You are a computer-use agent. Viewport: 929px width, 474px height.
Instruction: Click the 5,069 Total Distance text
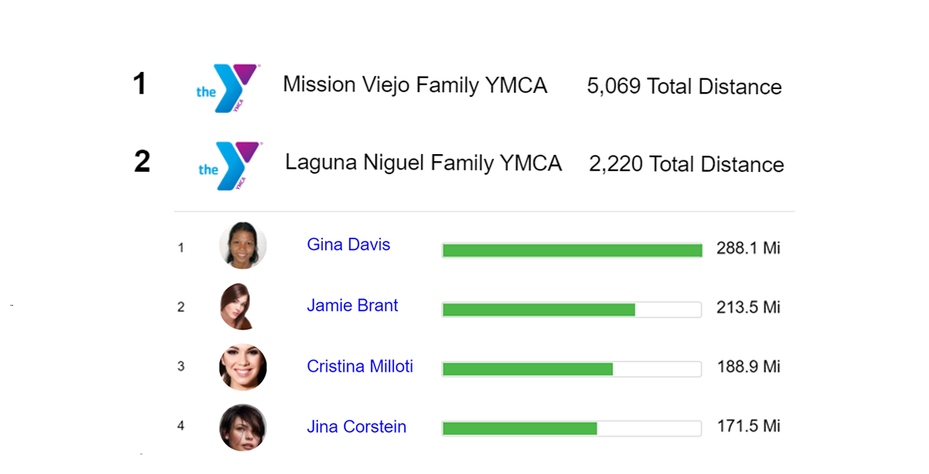click(x=684, y=87)
